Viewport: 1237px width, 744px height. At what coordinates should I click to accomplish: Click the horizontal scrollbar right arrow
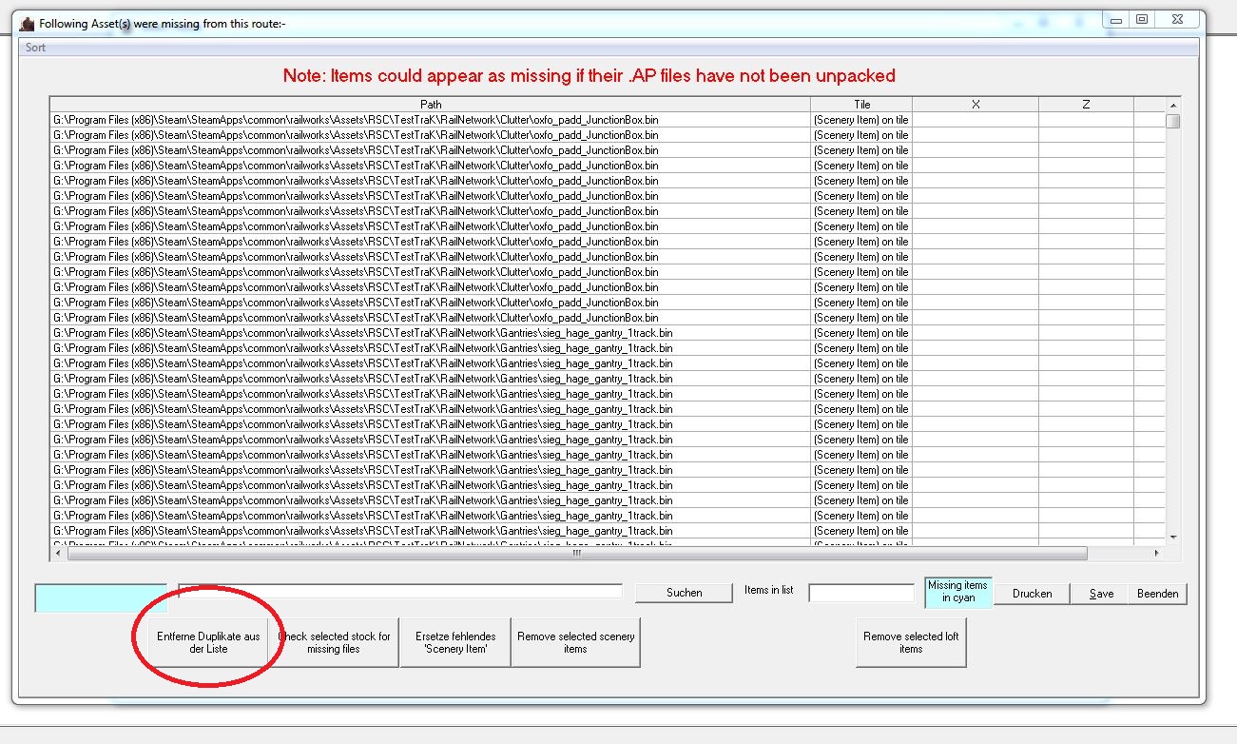click(1156, 553)
